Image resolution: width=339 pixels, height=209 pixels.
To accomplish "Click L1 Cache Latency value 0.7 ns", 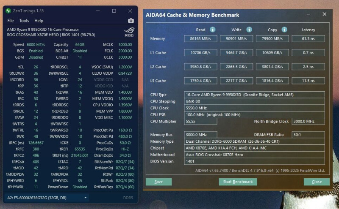I will click(308, 53).
